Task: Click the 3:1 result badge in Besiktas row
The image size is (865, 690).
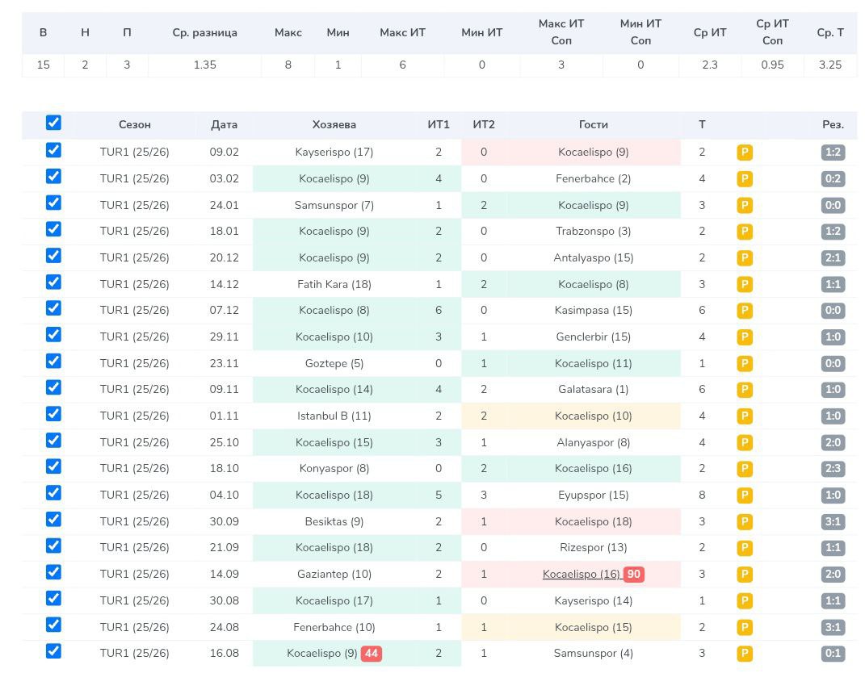Action: click(833, 522)
